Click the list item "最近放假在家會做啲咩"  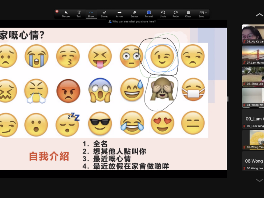[x=131, y=166]
